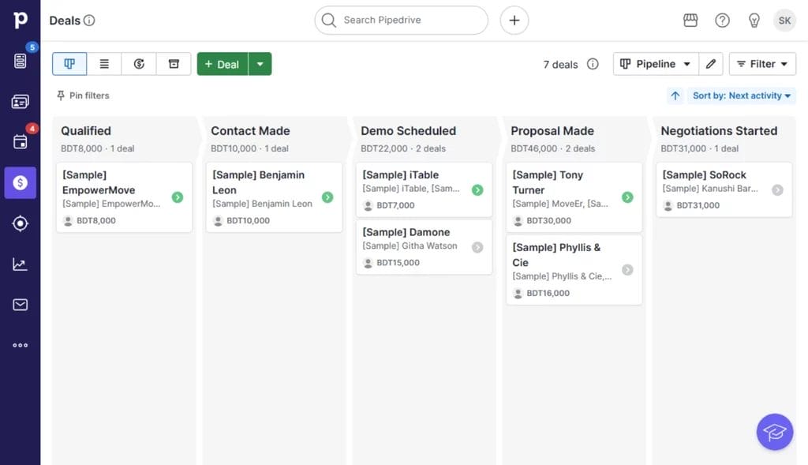Open the Activities calendar from the sidebar
The height and width of the screenshot is (465, 808).
[21, 142]
